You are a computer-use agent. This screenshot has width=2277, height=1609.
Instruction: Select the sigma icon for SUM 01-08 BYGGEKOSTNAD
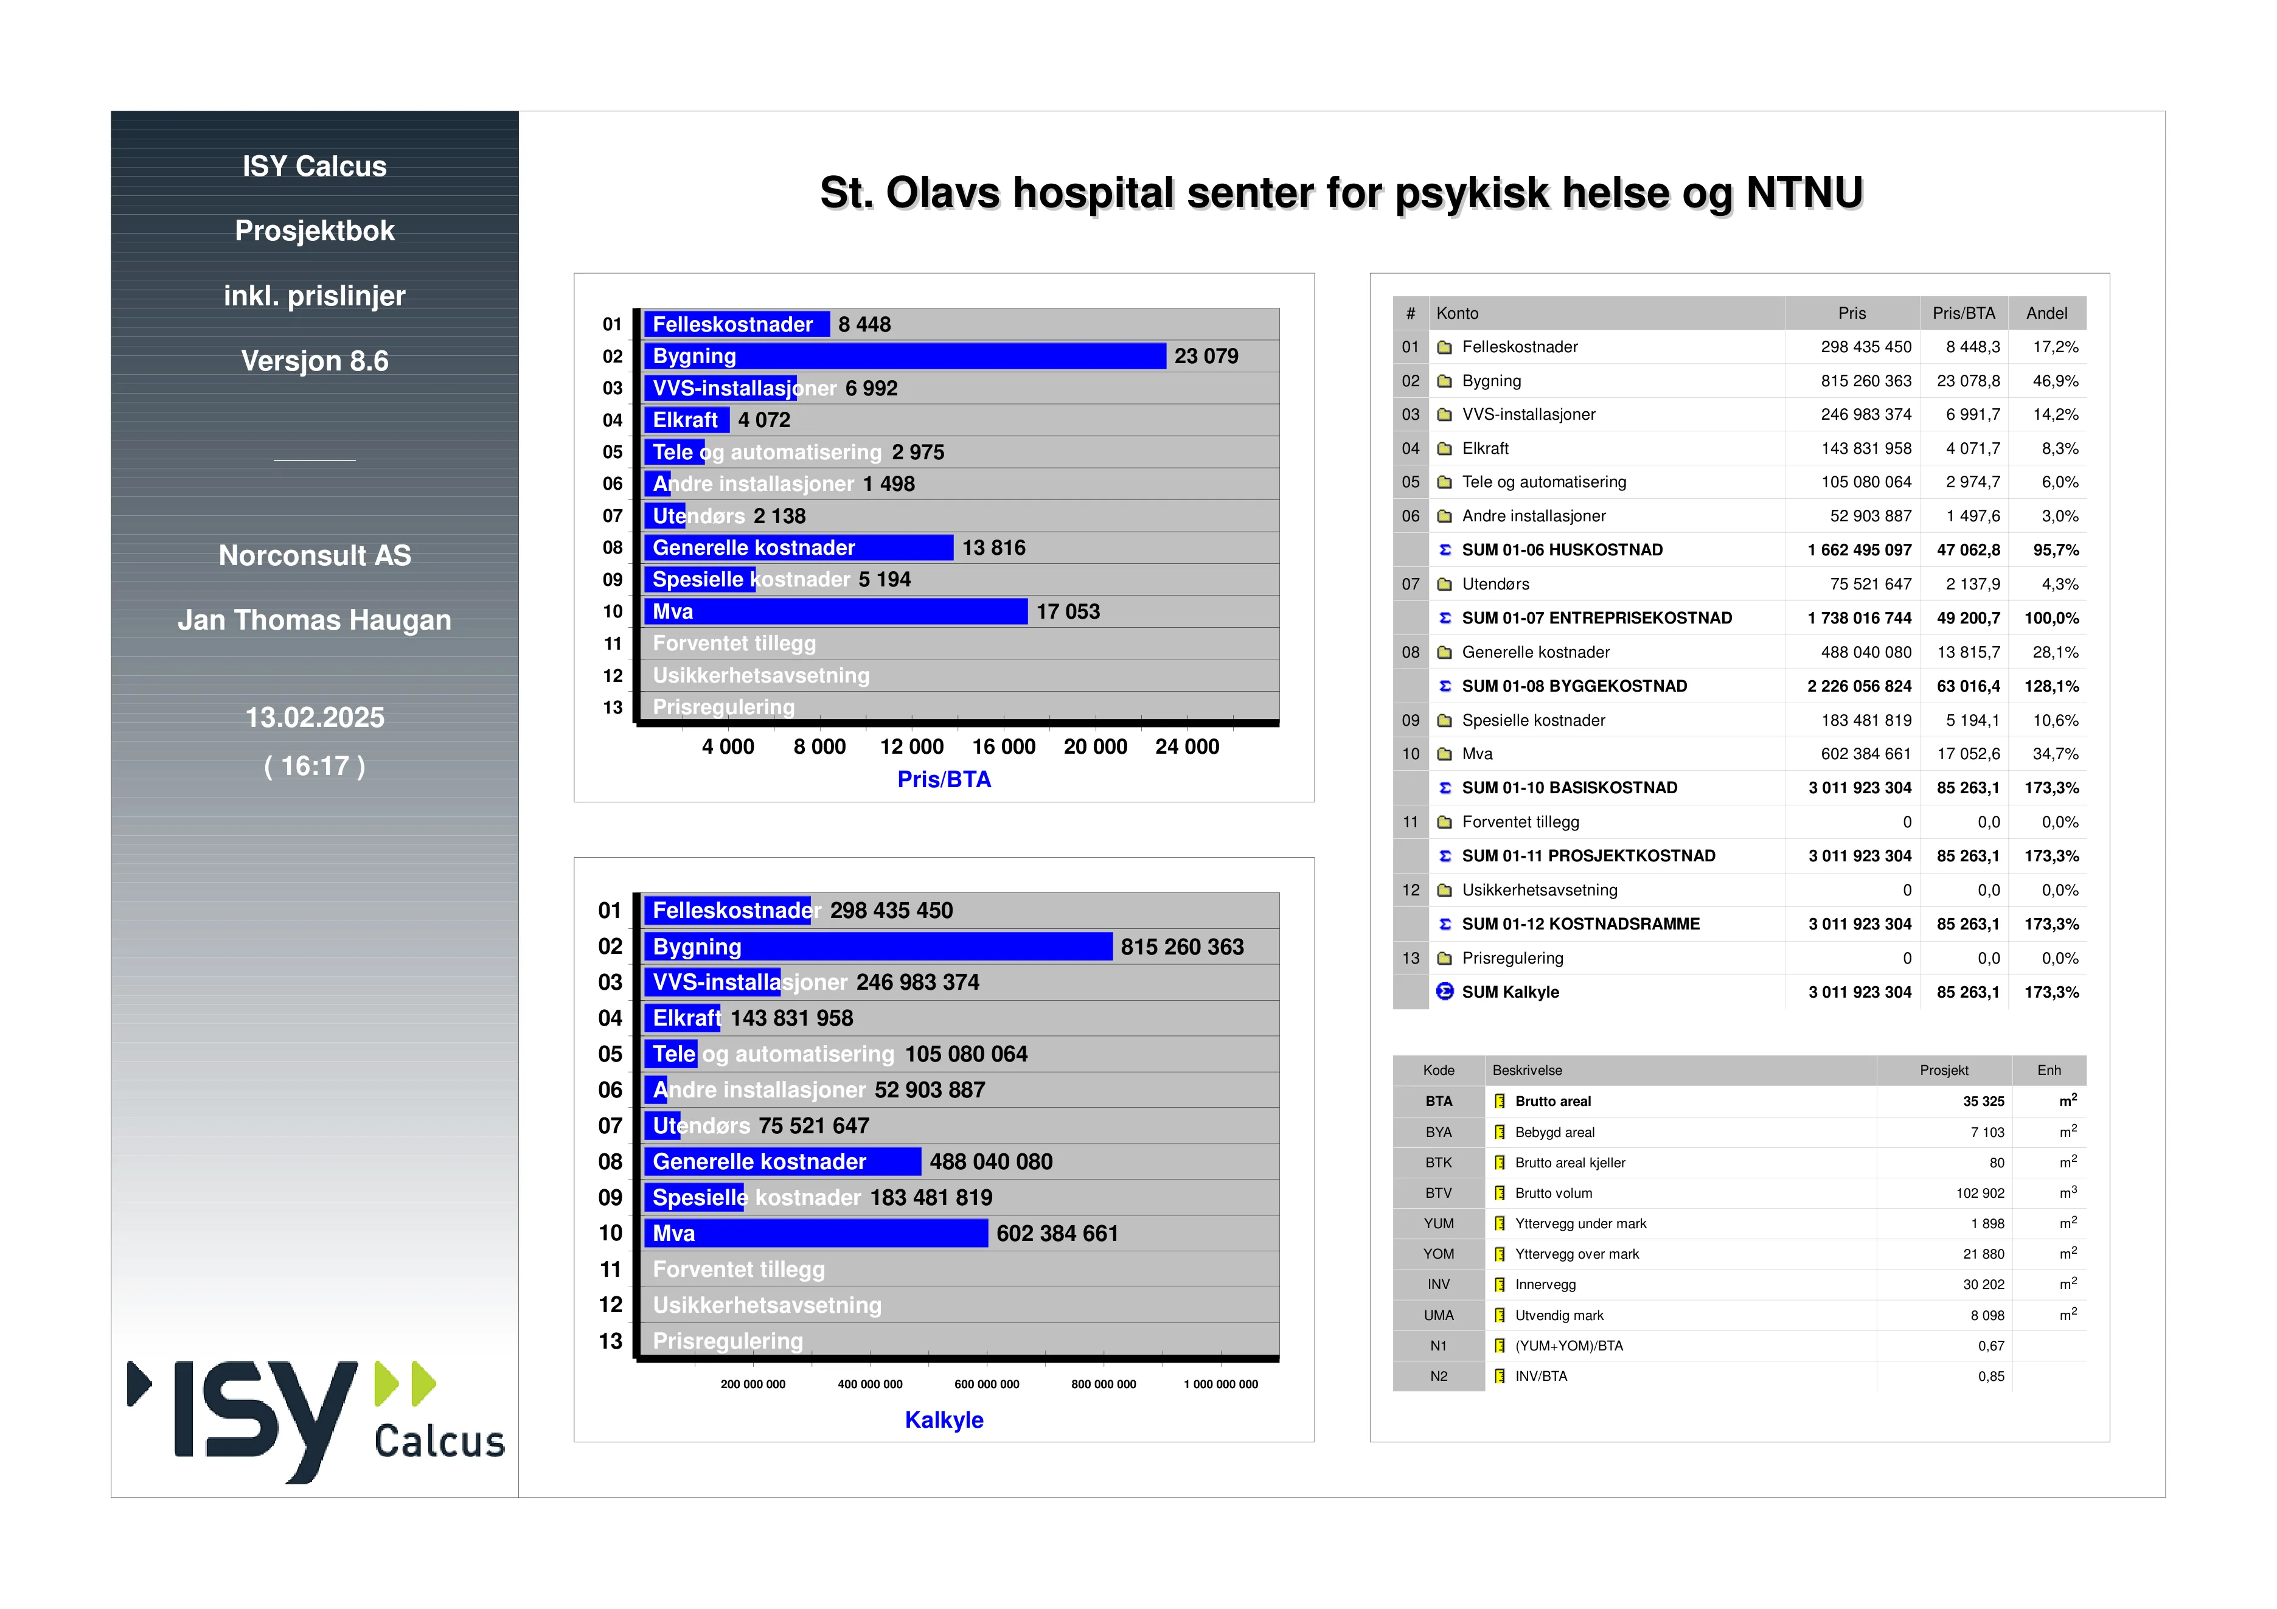1445,686
